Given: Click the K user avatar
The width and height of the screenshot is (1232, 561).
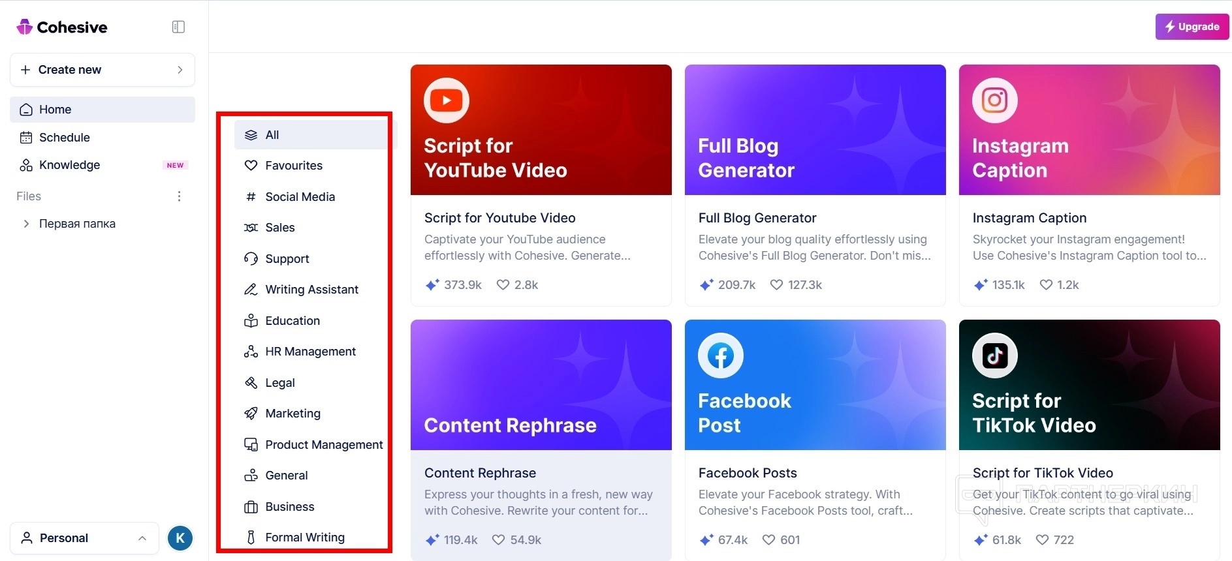Looking at the screenshot, I should (180, 538).
